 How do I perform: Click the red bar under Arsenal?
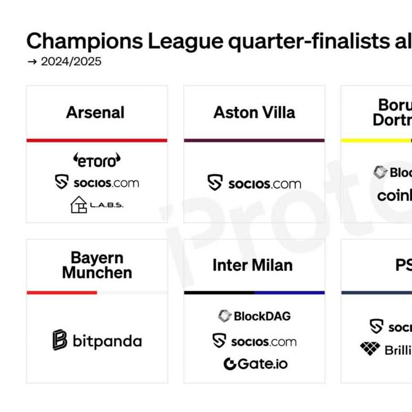coord(97,140)
